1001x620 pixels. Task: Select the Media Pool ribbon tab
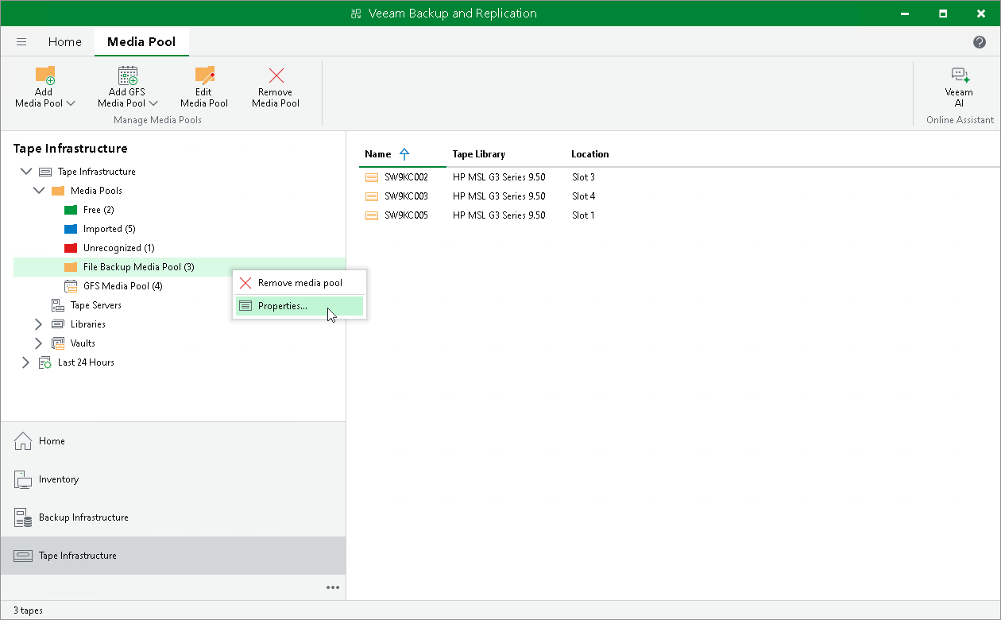coord(141,42)
